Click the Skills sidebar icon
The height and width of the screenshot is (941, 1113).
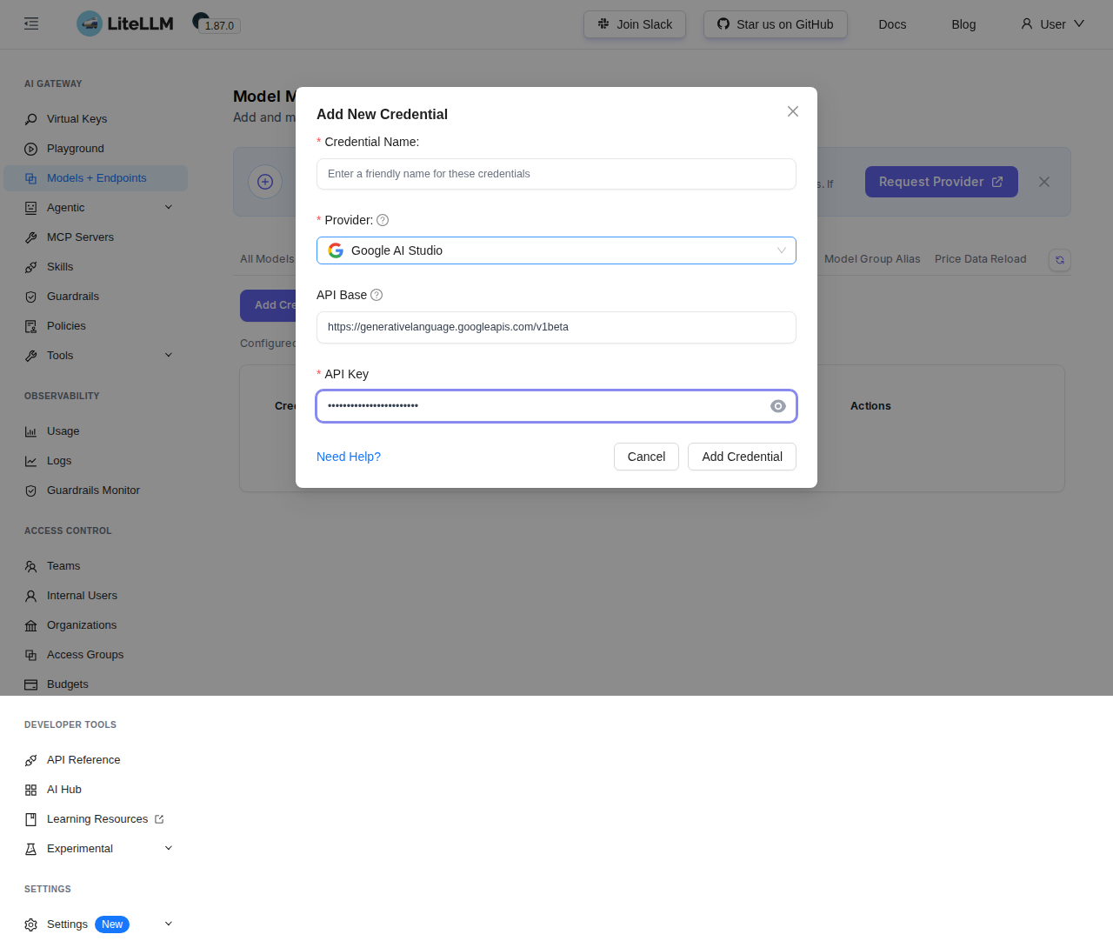coord(31,267)
